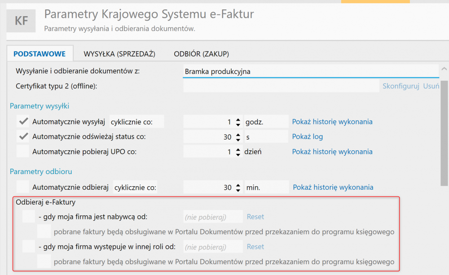Open the 'cyklicznie co' dropdown for receiving
This screenshot has height=275, width=449.
pyautogui.click(x=135, y=187)
